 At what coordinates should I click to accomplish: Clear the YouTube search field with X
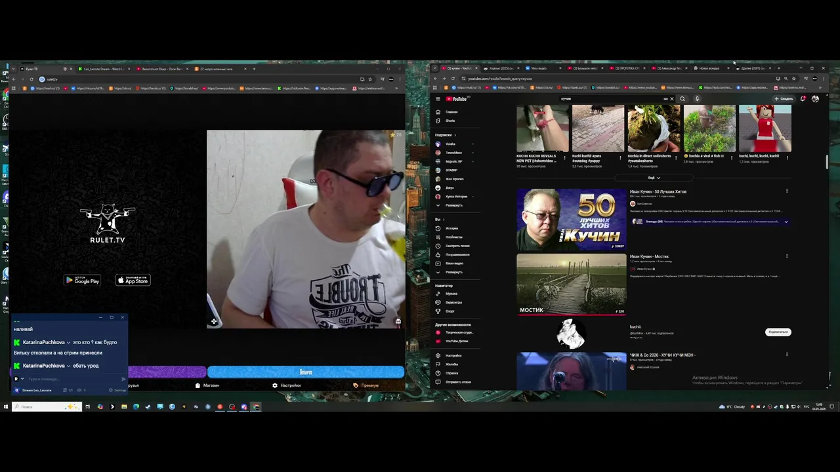[671, 99]
